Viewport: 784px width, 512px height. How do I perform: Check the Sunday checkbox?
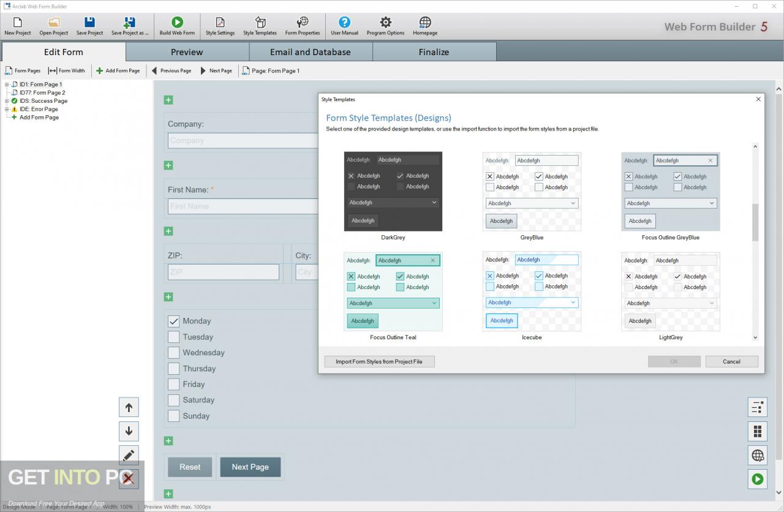(x=173, y=416)
